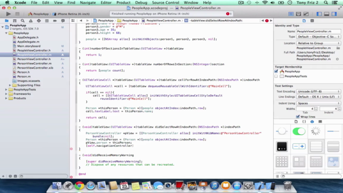Open the Source Control menu
343x193 pixels.
click(166, 3)
